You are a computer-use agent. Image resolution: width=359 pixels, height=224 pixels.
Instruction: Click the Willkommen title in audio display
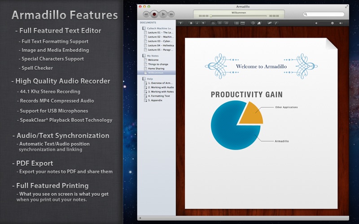(x=239, y=13)
